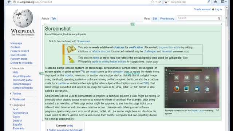The height and width of the screenshot is (131, 233).
Task: Switch language to Español
Action: 17,124
